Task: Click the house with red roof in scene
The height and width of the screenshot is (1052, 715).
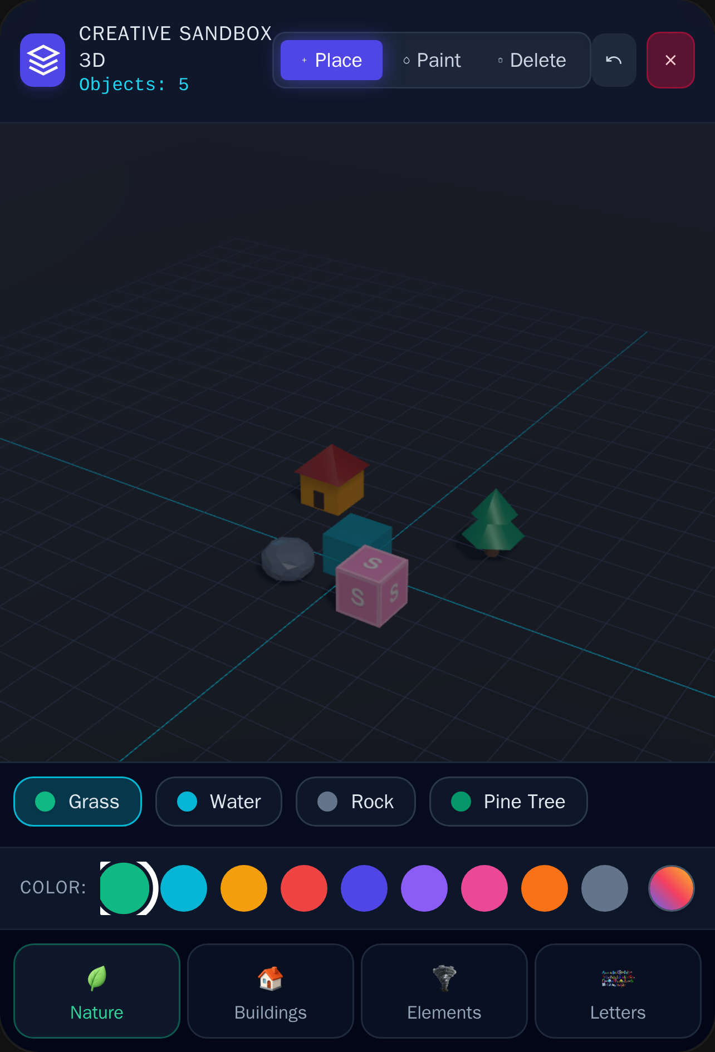Action: 332,480
